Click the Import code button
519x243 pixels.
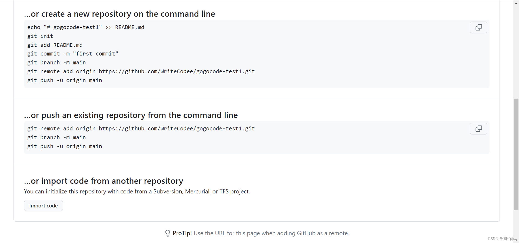(43, 205)
